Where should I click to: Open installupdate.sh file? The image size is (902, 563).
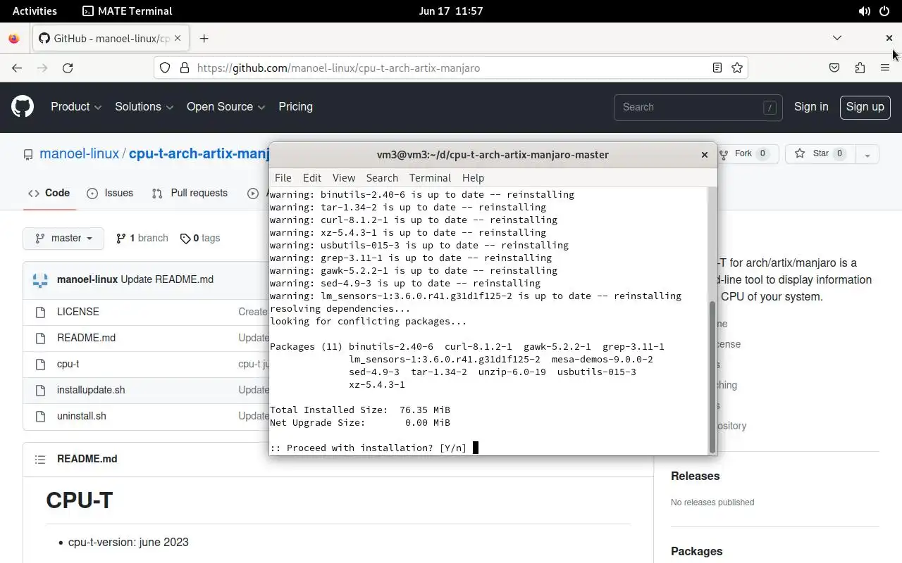tap(91, 390)
